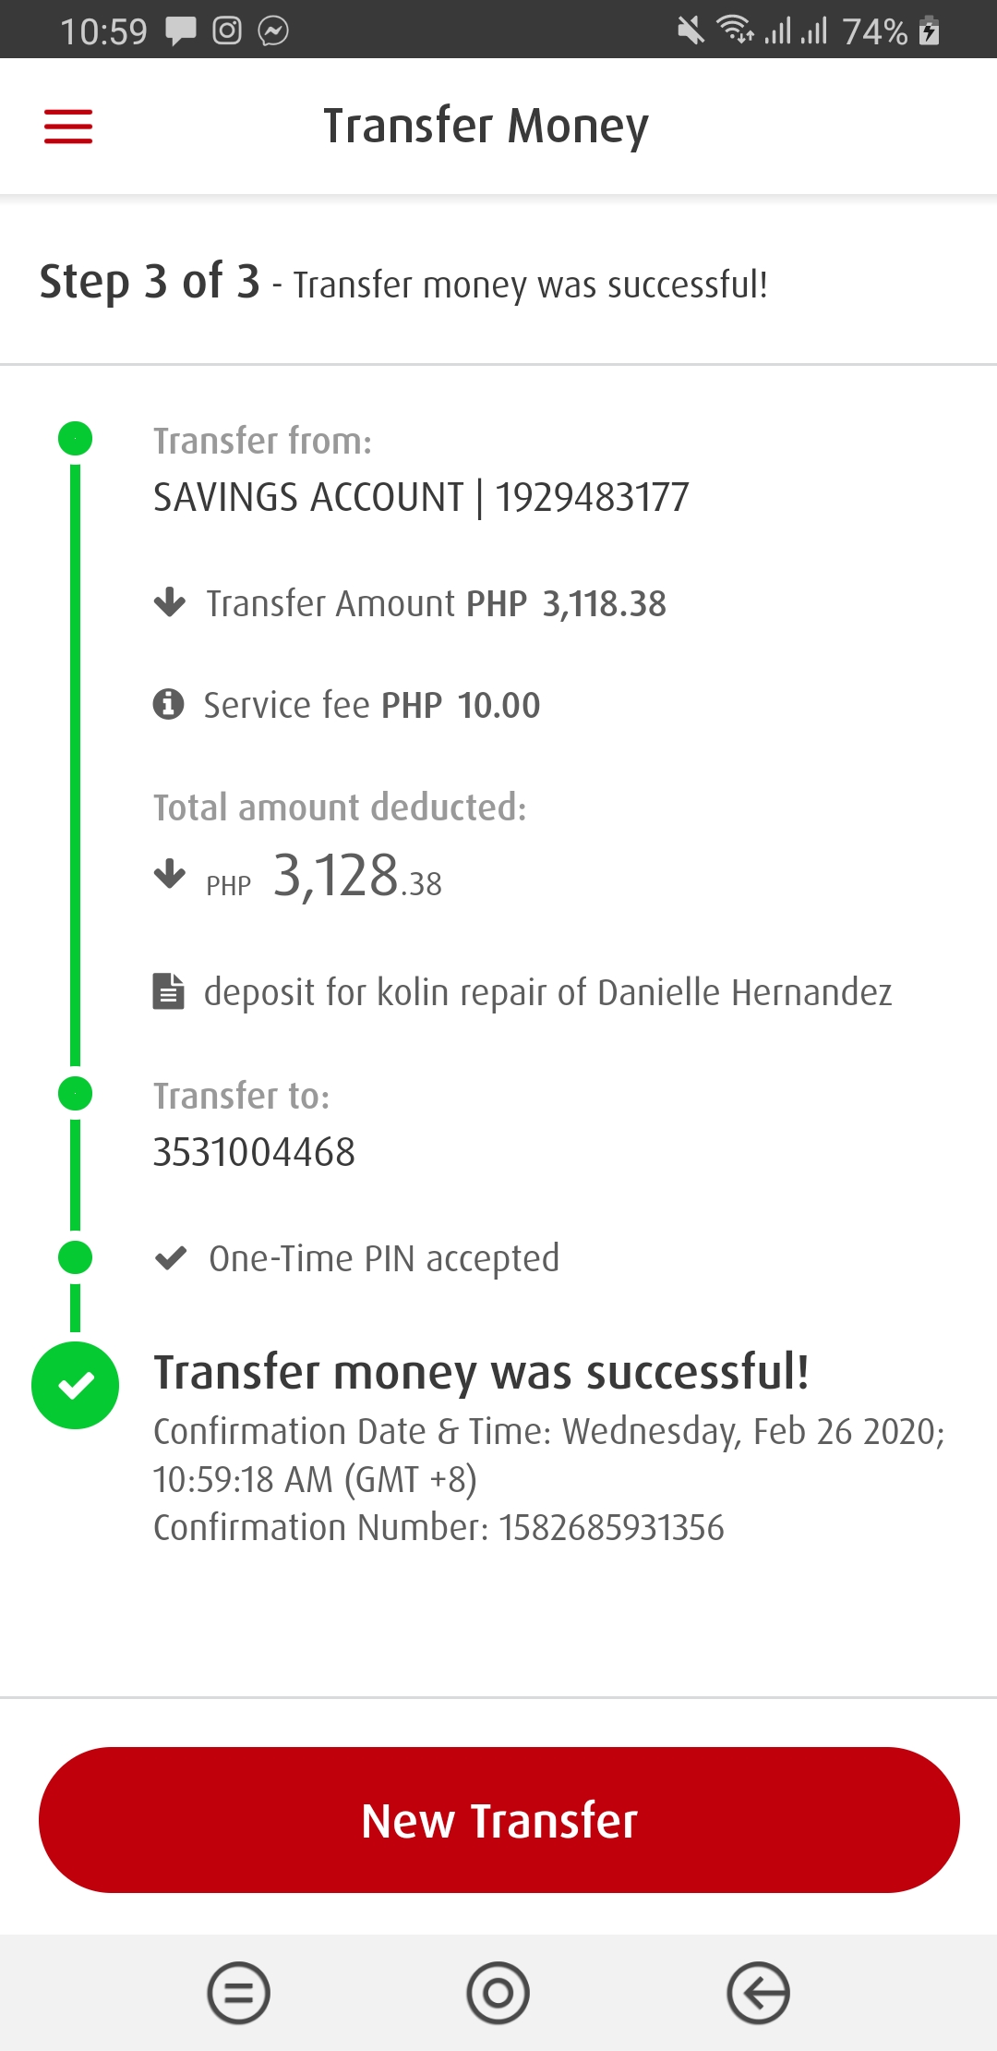Tap the destination account number 3531004468
Image resolution: width=997 pixels, height=2051 pixels.
[254, 1152]
